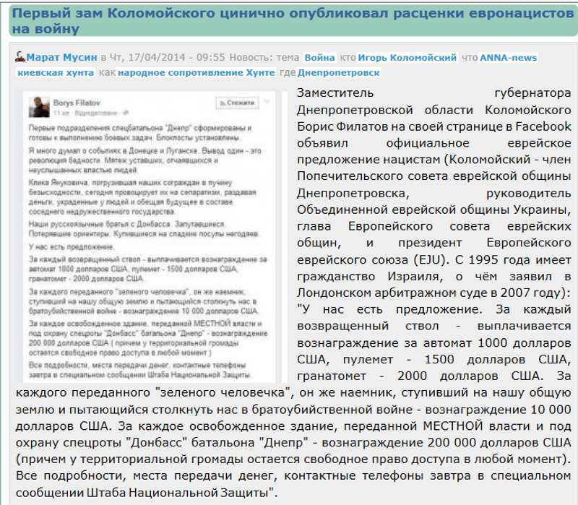Click the Стежити follow button in screenshot

(x=237, y=103)
